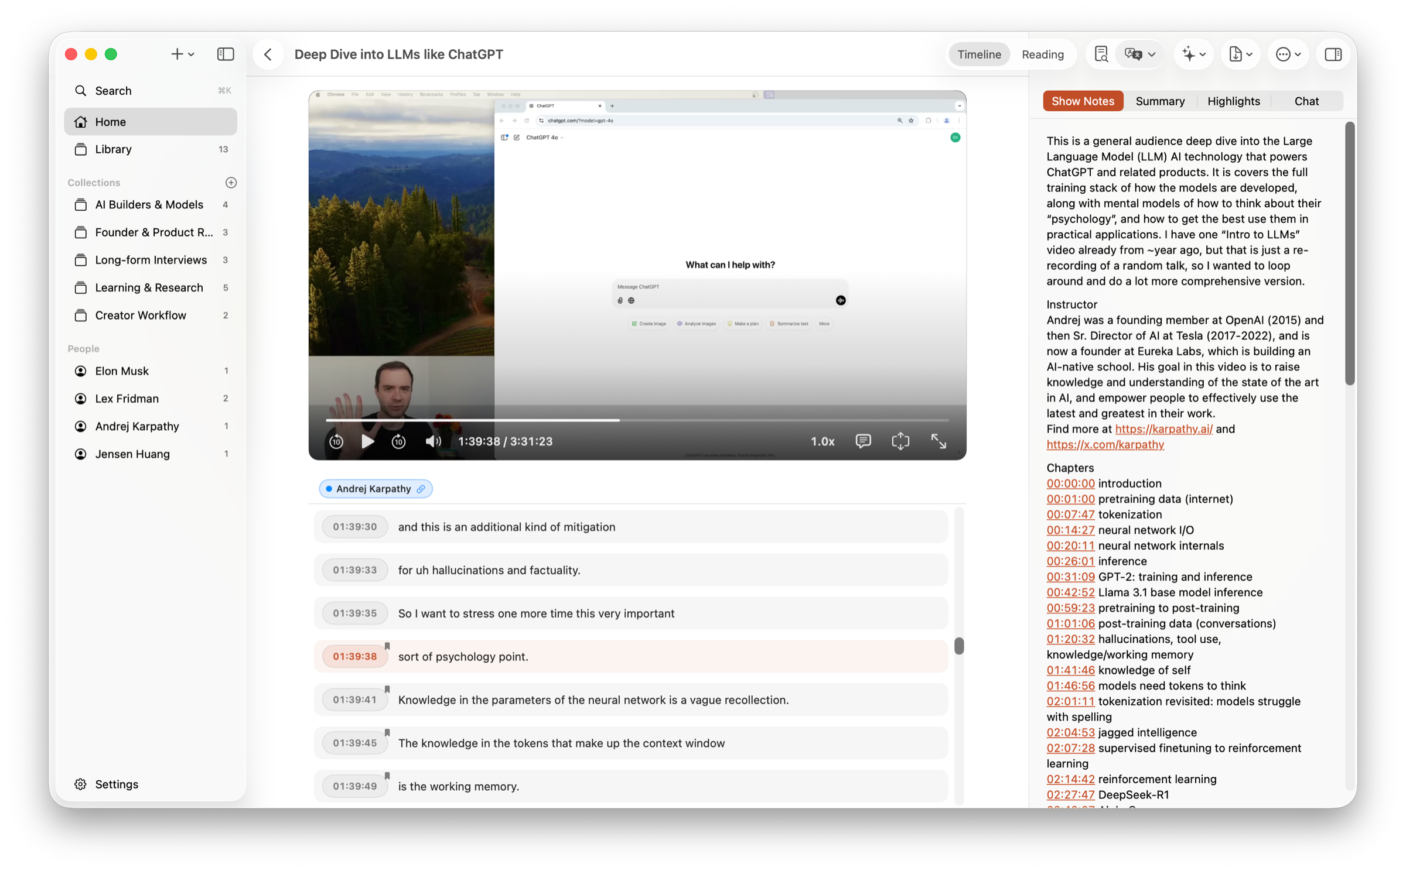The image size is (1406, 871).
Task: Click the Show Notes panel scrollbar
Action: pyautogui.click(x=1350, y=253)
